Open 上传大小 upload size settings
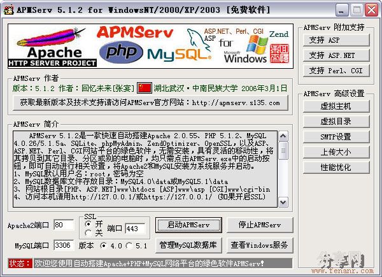 tap(336, 152)
